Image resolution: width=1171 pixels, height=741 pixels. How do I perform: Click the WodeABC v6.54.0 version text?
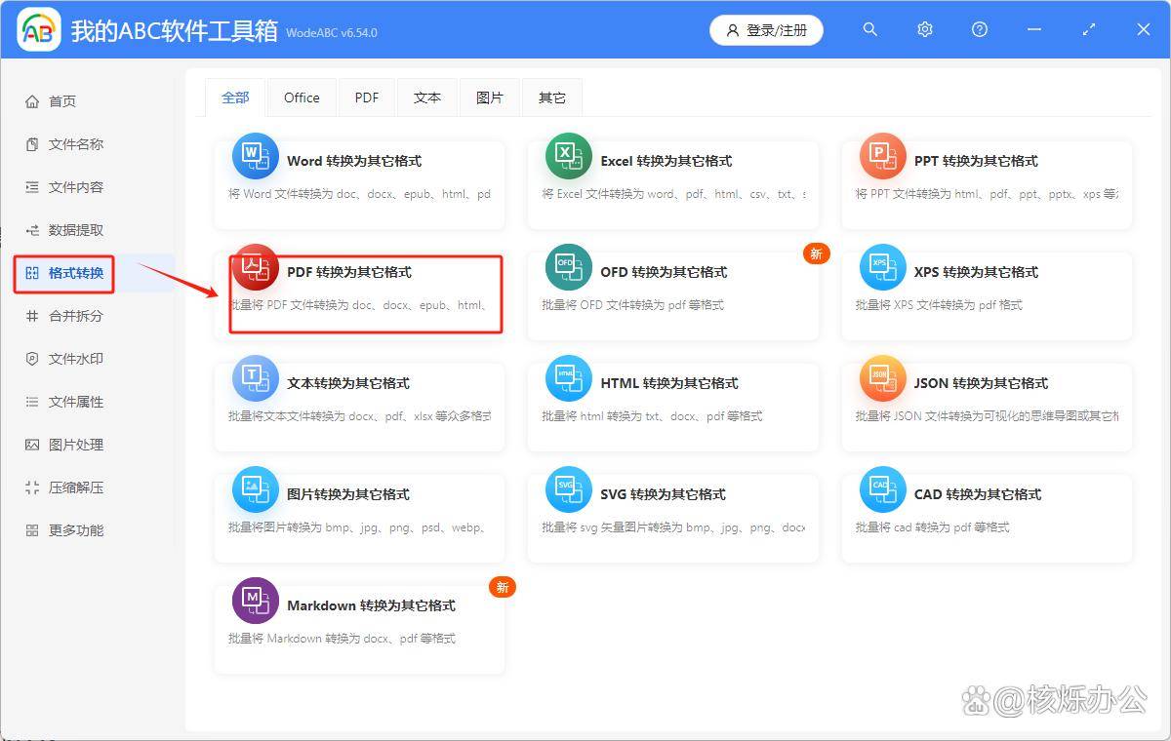(x=332, y=33)
